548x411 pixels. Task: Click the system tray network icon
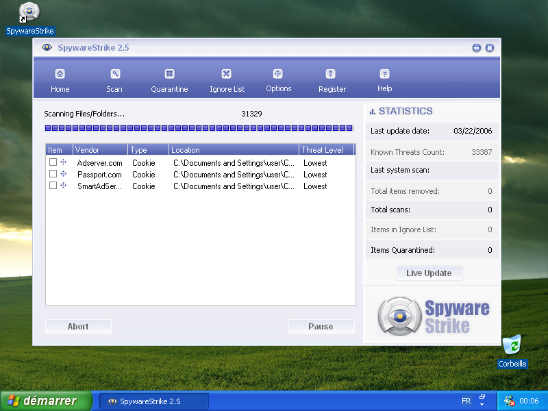[x=509, y=401]
